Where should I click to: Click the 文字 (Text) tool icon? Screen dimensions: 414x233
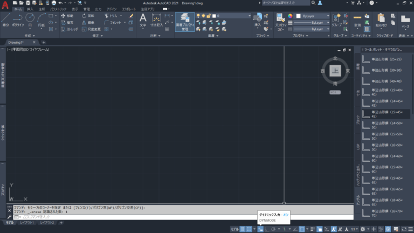(143, 20)
